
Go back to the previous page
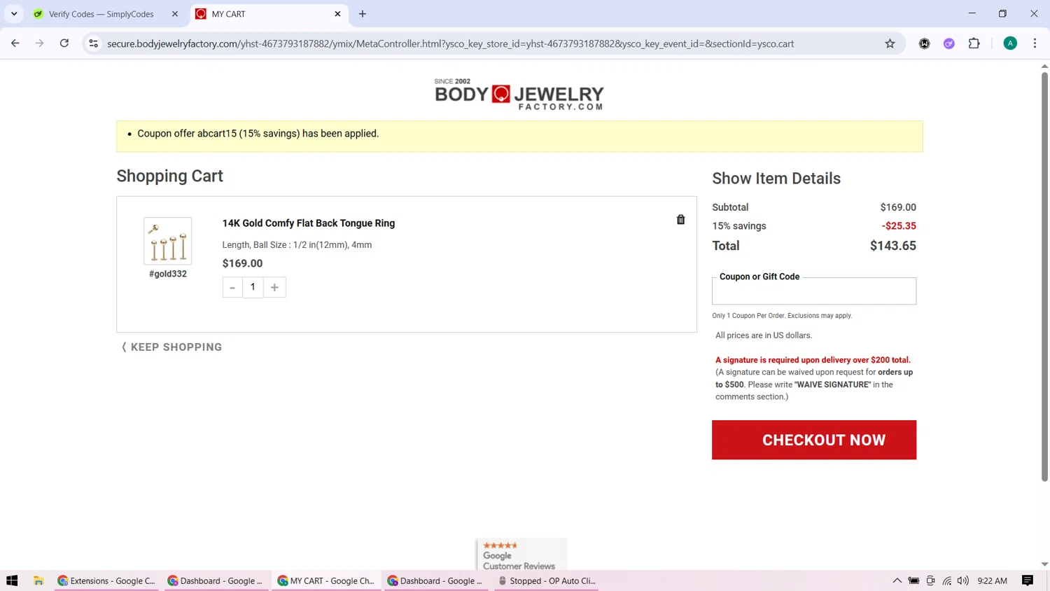tap(15, 43)
